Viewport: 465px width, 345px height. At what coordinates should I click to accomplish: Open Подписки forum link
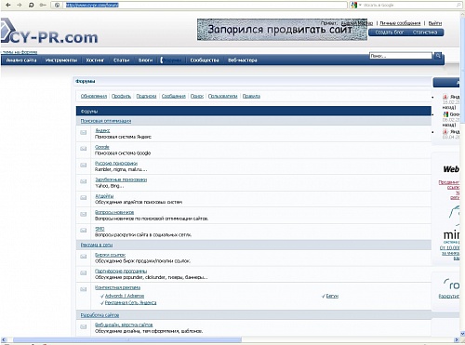146,96
